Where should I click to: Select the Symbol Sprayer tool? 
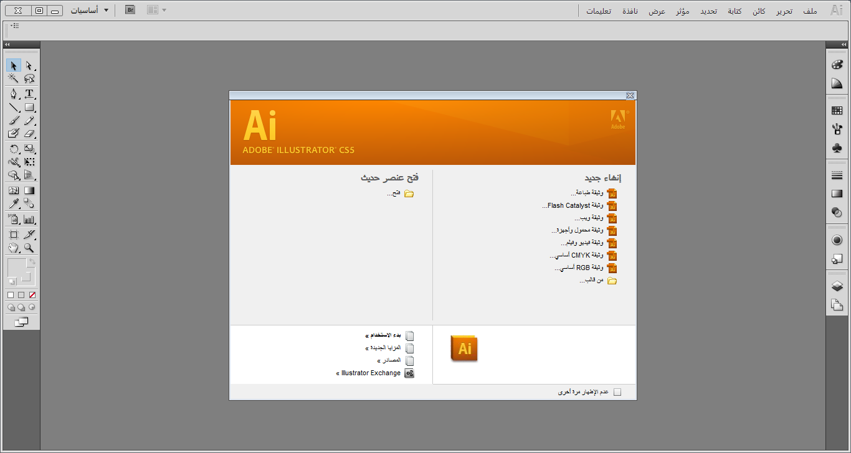(x=14, y=219)
